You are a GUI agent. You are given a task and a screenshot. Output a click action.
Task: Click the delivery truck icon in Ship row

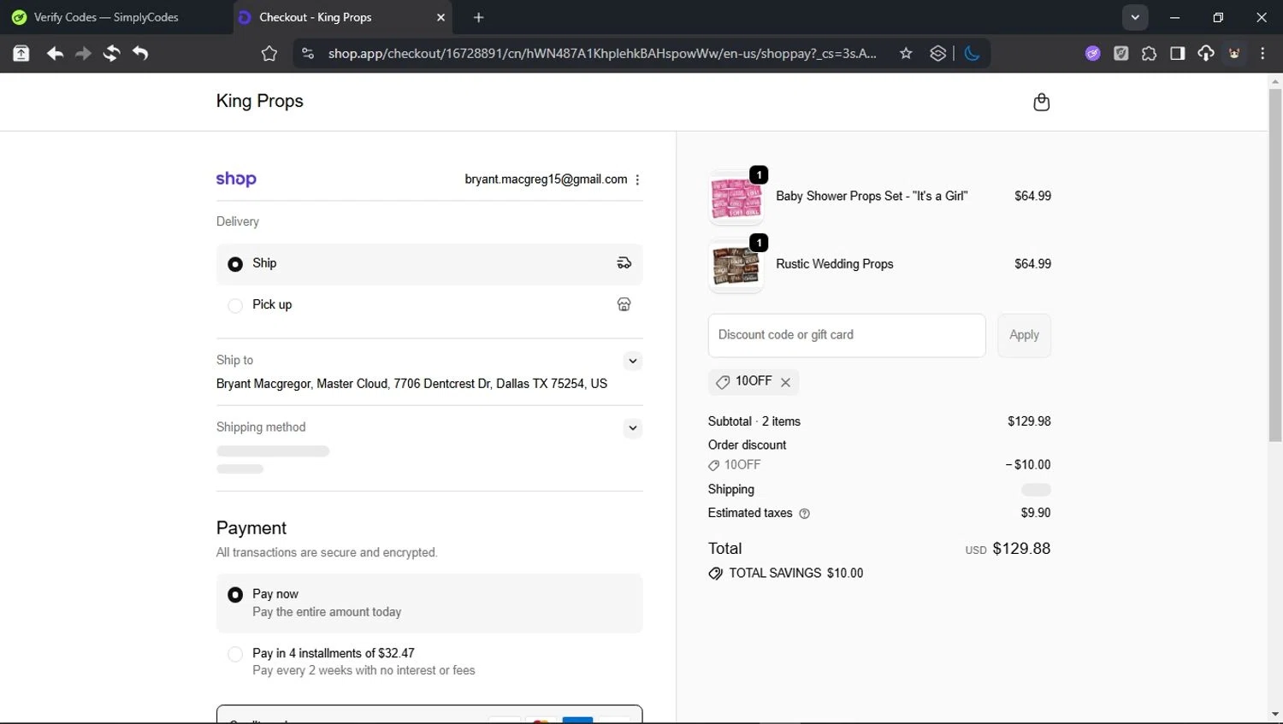point(624,263)
